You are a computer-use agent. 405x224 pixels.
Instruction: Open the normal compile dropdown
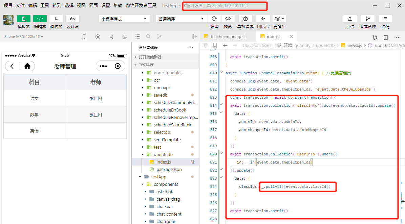click(x=181, y=19)
